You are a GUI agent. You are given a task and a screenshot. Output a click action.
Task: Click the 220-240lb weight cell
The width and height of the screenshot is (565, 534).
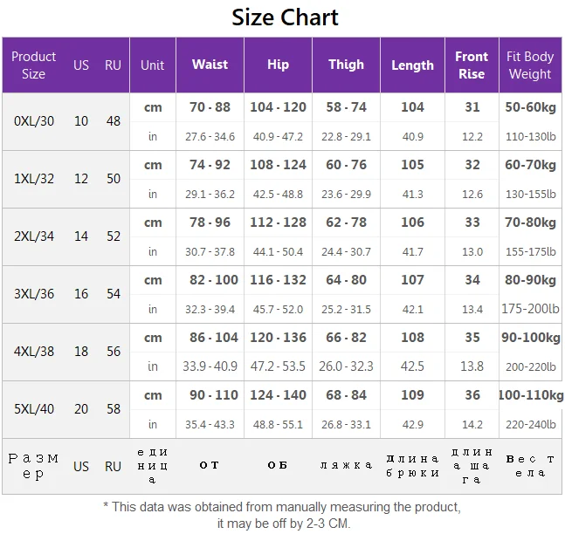(530, 425)
